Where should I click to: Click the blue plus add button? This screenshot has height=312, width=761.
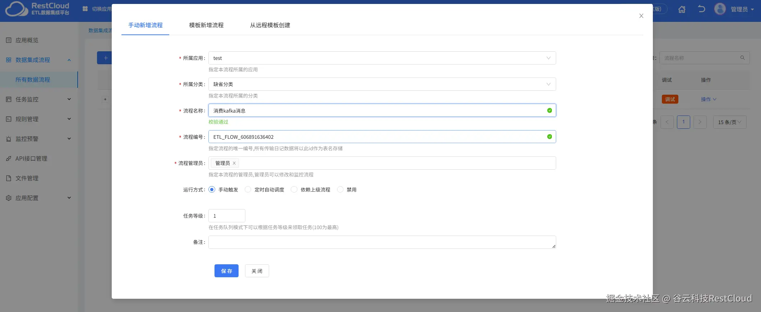coord(105,58)
